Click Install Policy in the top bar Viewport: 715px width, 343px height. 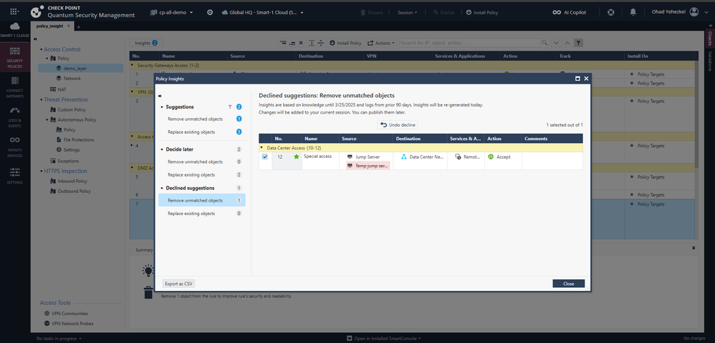482,13
